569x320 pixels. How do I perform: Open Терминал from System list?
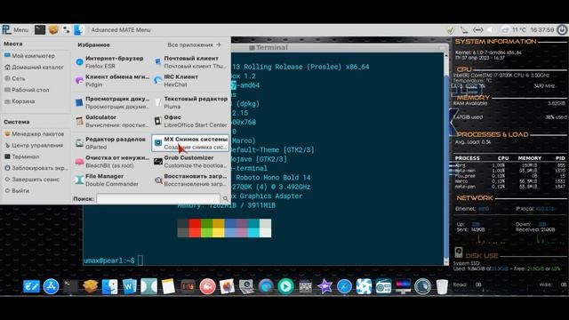click(x=21, y=156)
